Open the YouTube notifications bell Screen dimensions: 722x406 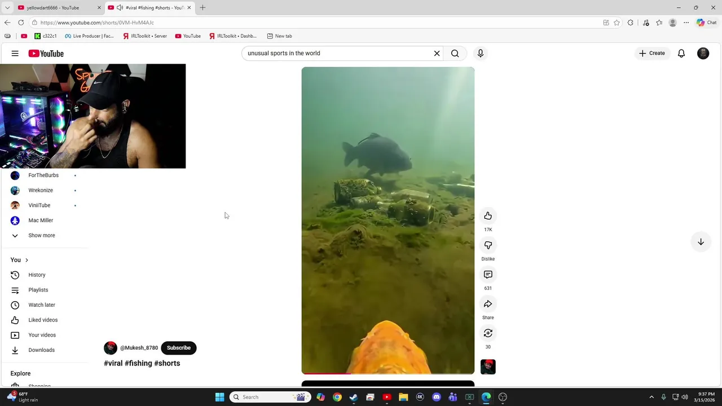pos(681,53)
